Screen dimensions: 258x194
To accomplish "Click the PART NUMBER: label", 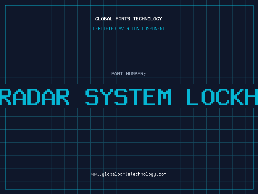I will [x=129, y=74].
